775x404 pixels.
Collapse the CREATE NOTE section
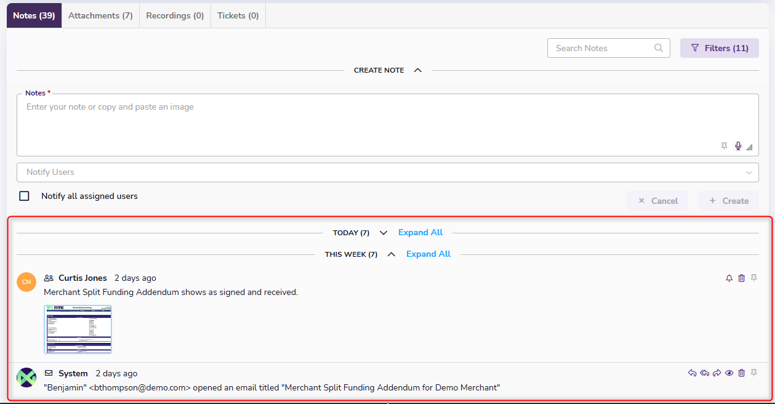pos(418,70)
